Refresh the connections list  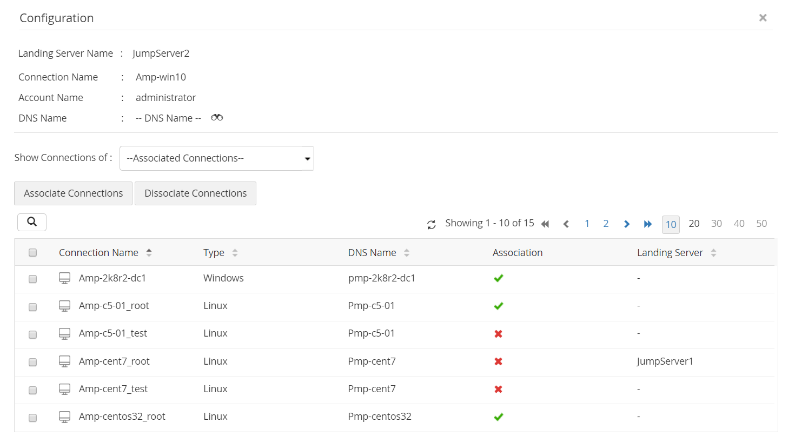431,223
